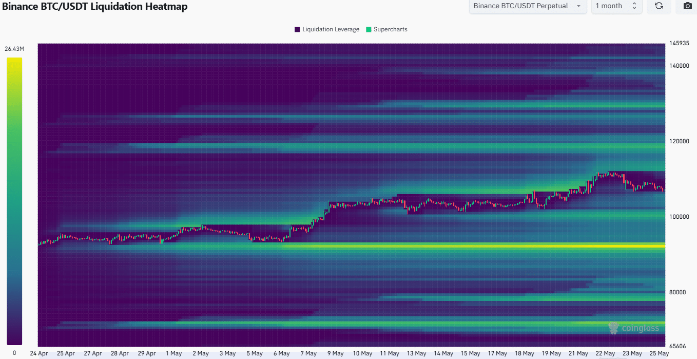
Task: Select the 26.43M maximum scale label
Action: (14, 49)
